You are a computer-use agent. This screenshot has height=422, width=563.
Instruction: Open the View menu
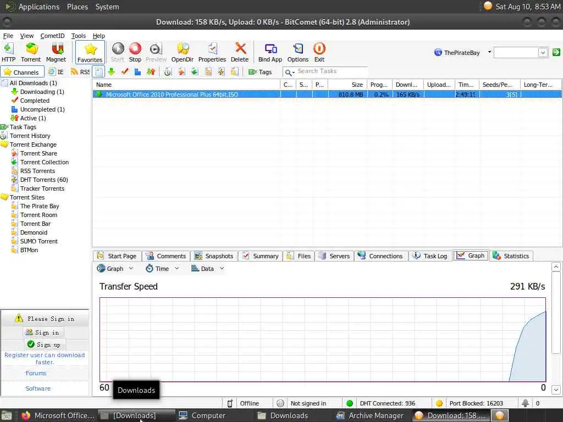26,36
